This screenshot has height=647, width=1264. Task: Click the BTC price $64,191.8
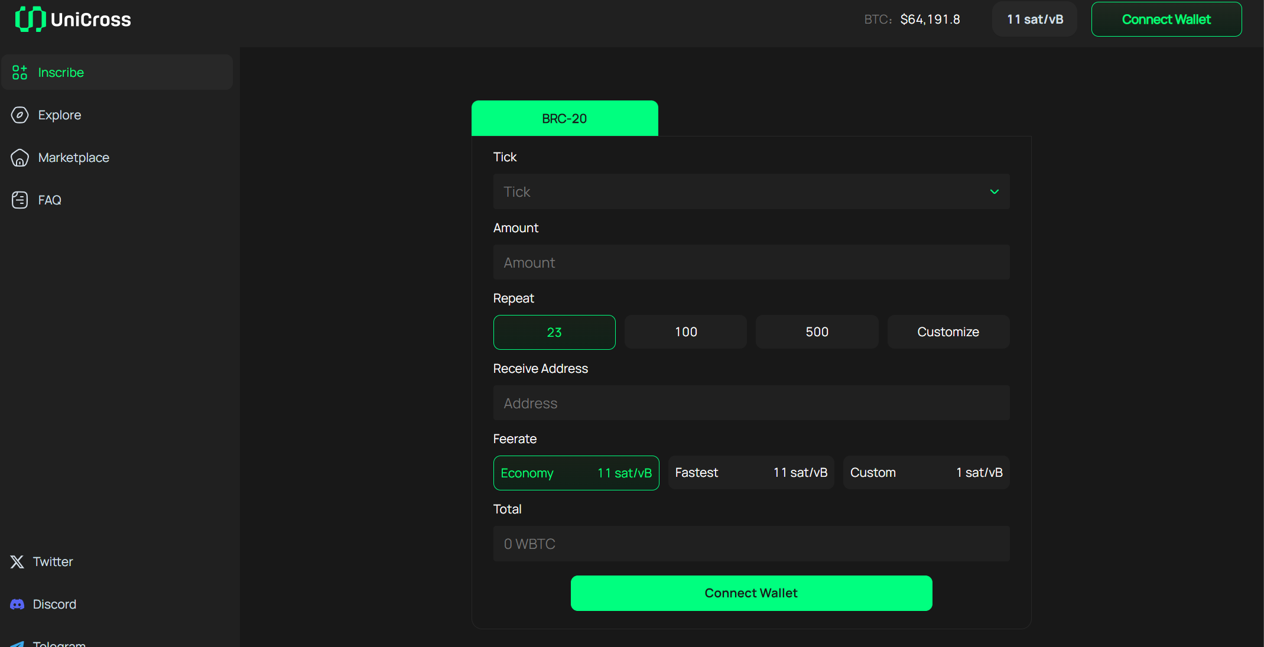pyautogui.click(x=930, y=19)
